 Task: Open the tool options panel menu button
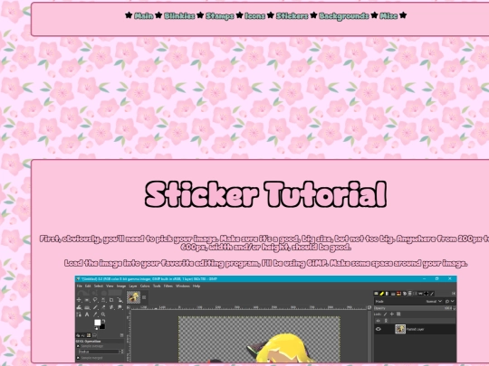click(x=121, y=335)
